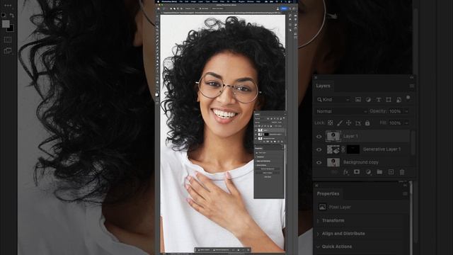This screenshot has height=255, width=453.
Task: Expand the Transform section in enlarged Properties
Action: point(318,220)
